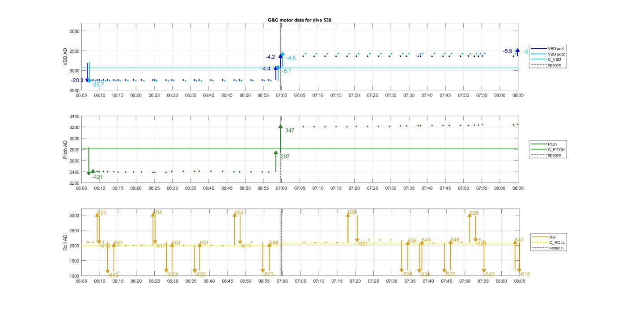This screenshot has height=310, width=626.
Task: Click the '07:30' time tick under the Roll plot
Action: click(392, 281)
